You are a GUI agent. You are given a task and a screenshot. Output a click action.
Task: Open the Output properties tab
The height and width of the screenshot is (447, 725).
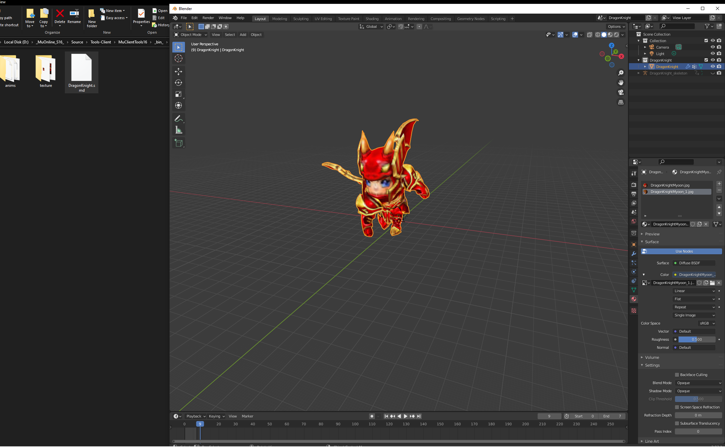click(634, 194)
